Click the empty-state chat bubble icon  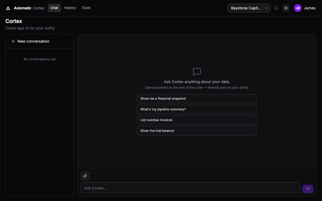coord(197,72)
